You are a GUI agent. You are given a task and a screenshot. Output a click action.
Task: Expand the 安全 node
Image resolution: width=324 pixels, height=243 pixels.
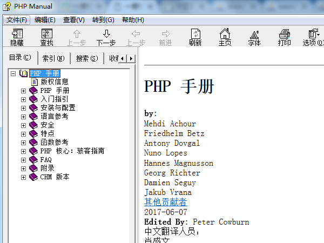(23, 125)
